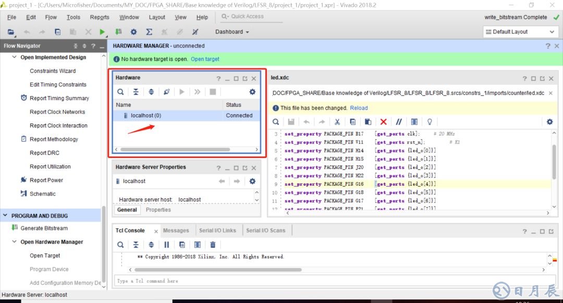Collapse the PROGRAM AND DEBUG section
The height and width of the screenshot is (303, 563).
coord(5,215)
